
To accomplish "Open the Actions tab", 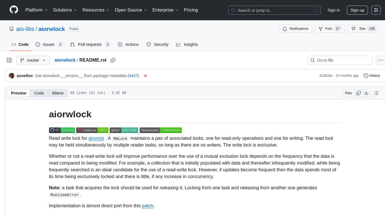I will click(x=128, y=44).
